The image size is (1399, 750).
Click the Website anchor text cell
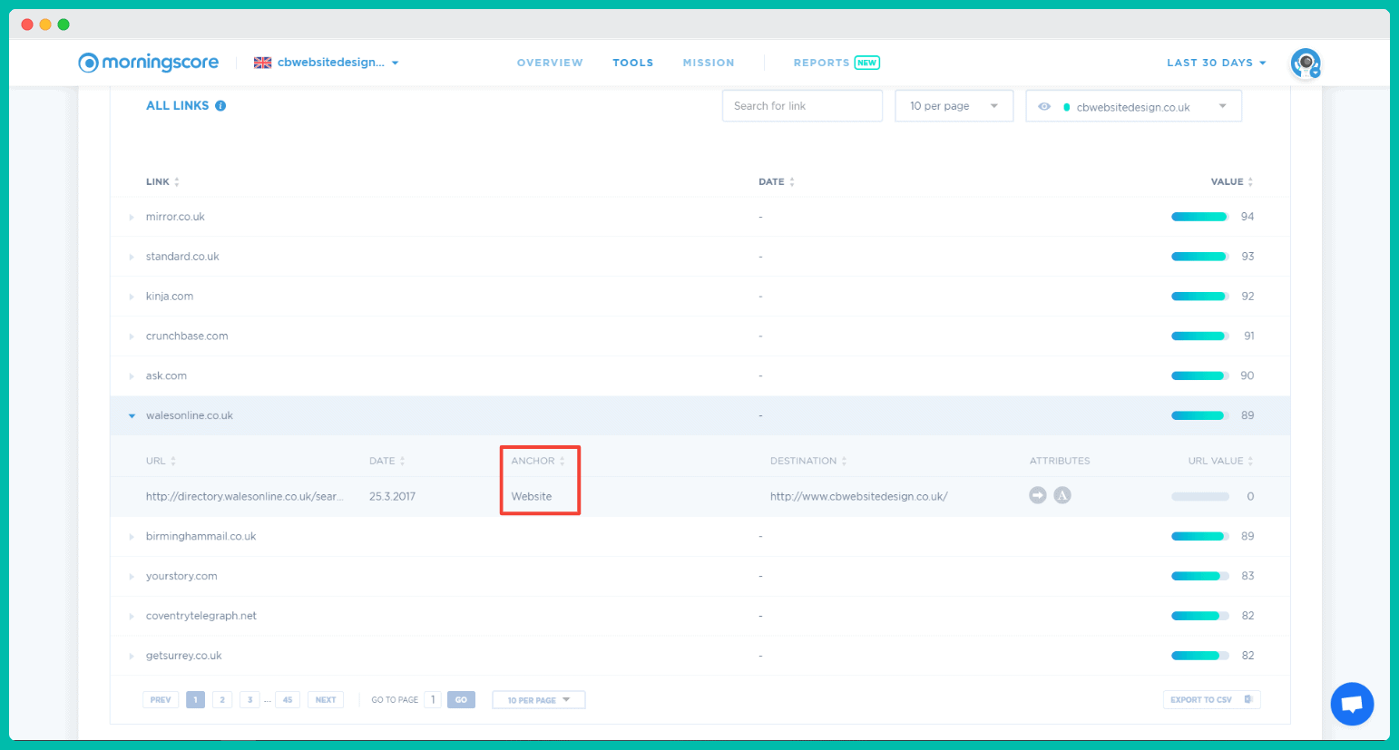click(x=532, y=497)
